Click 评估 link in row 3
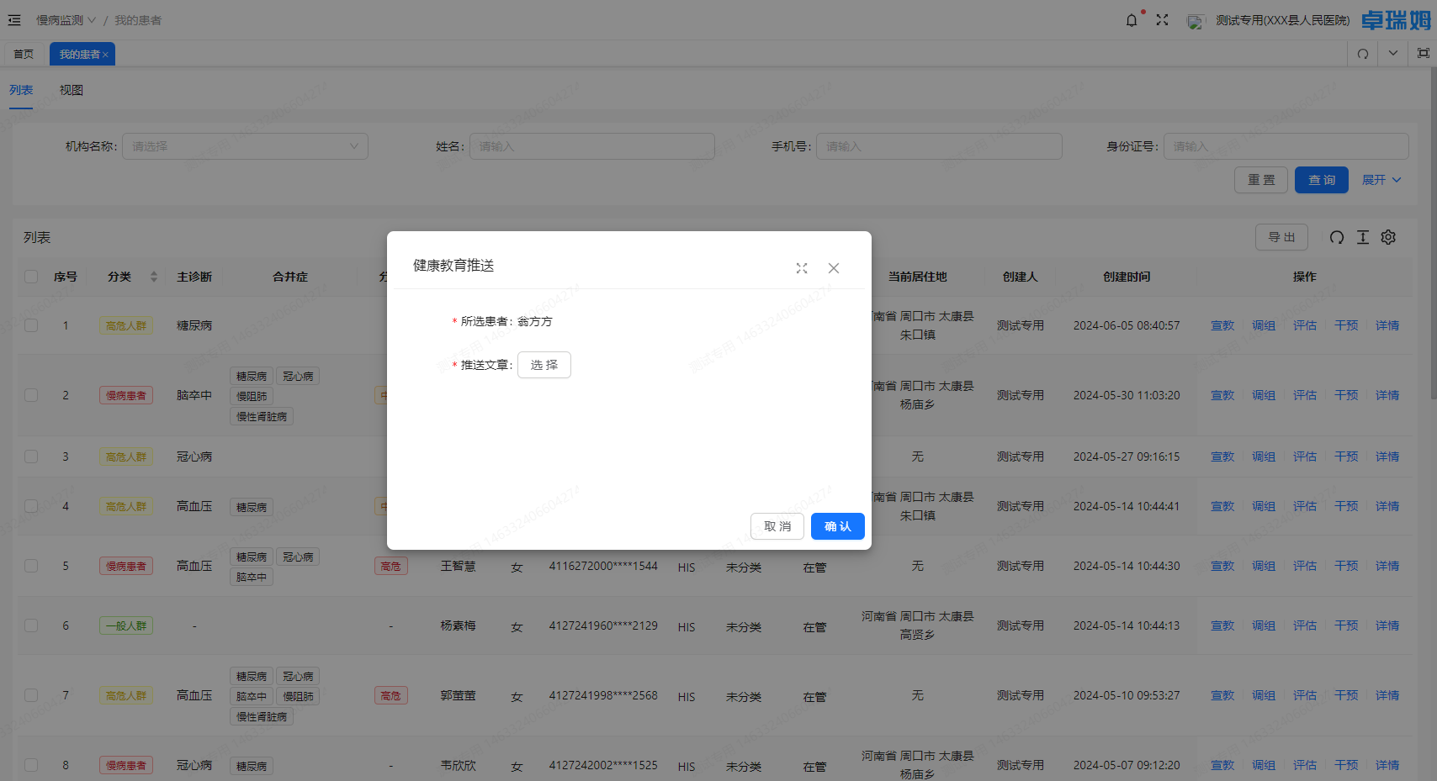 point(1305,456)
